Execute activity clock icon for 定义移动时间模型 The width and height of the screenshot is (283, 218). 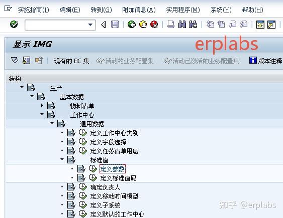83,195
